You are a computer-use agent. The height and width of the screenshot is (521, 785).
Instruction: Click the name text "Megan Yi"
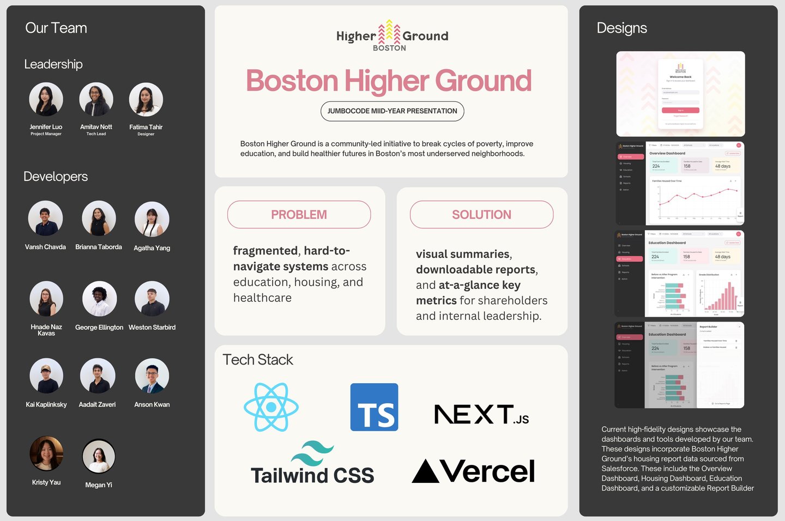tap(99, 485)
